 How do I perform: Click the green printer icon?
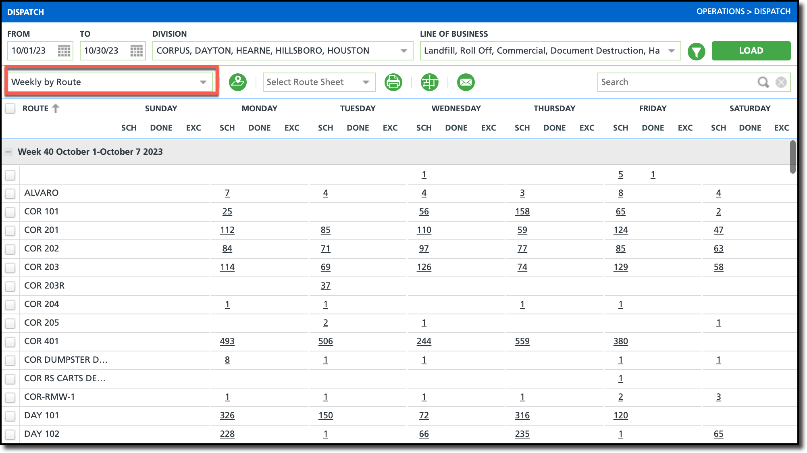pyautogui.click(x=393, y=82)
